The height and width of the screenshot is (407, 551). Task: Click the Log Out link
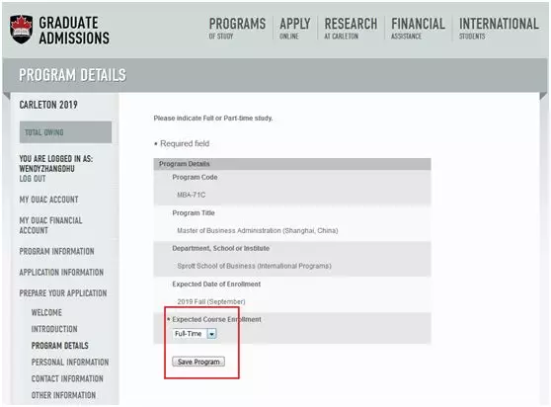(x=33, y=179)
